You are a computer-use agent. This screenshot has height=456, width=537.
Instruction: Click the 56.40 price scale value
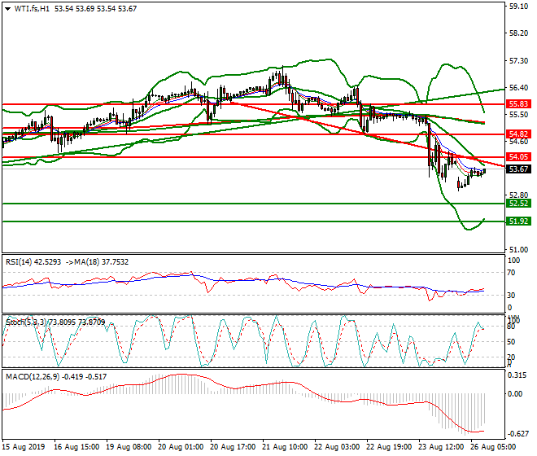pyautogui.click(x=518, y=88)
